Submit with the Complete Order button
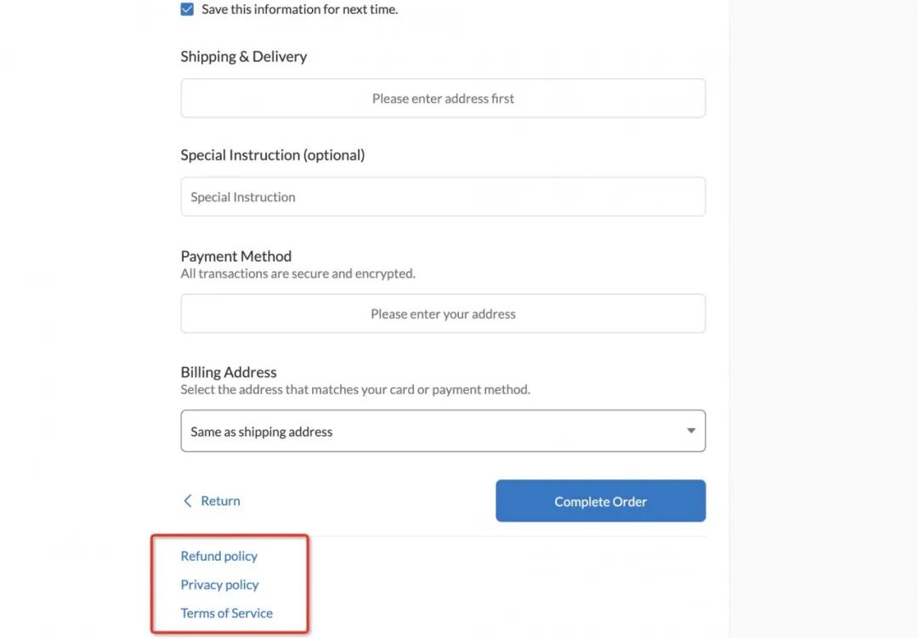This screenshot has height=638, width=918. click(601, 501)
